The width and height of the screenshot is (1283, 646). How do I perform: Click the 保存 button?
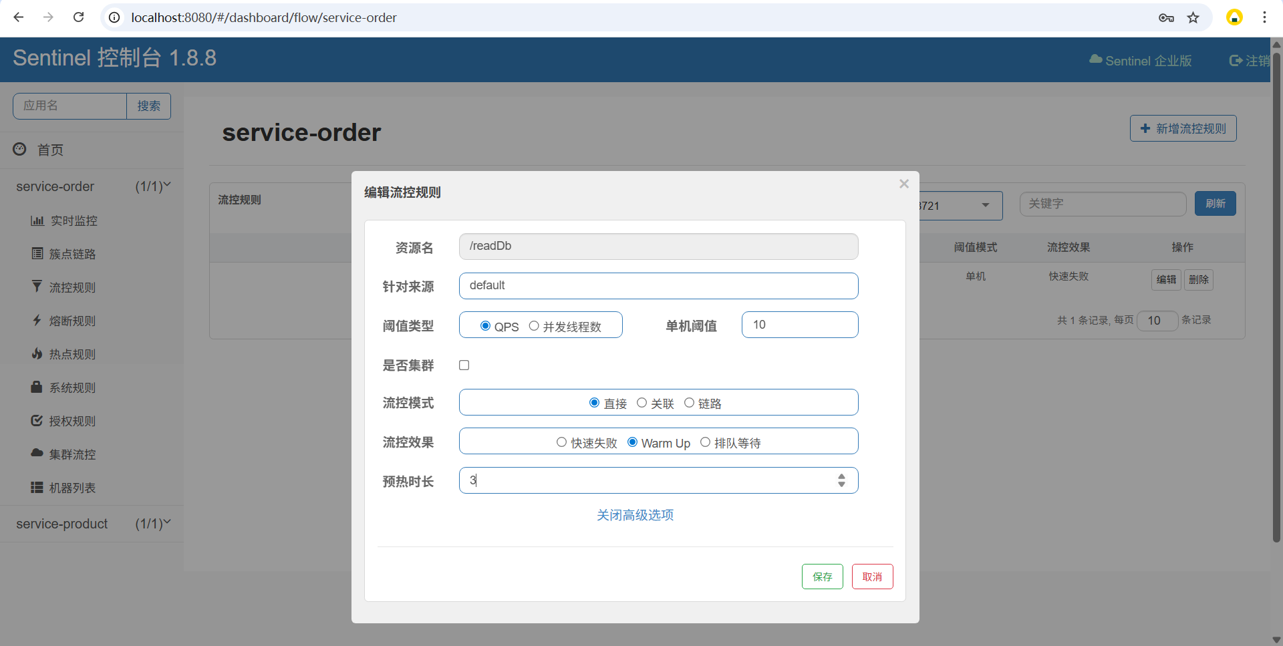[x=823, y=577]
